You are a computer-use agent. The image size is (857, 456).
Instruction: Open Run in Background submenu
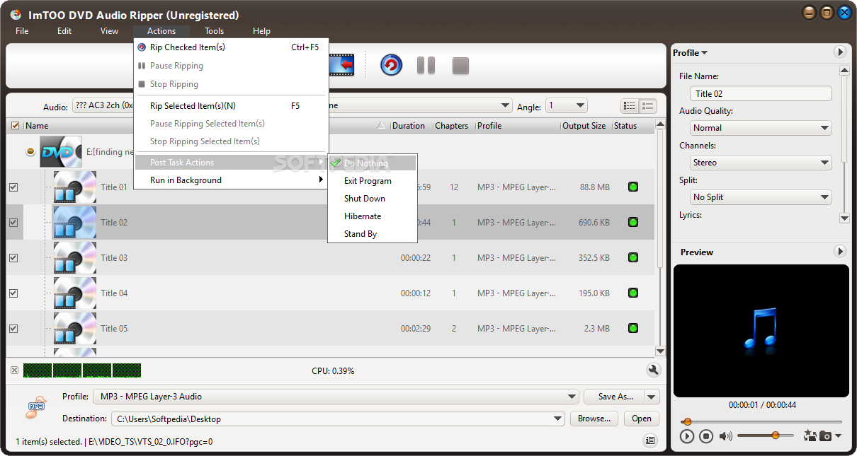pos(231,180)
